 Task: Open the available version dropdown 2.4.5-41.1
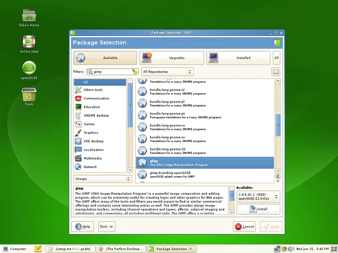pyautogui.click(x=258, y=196)
